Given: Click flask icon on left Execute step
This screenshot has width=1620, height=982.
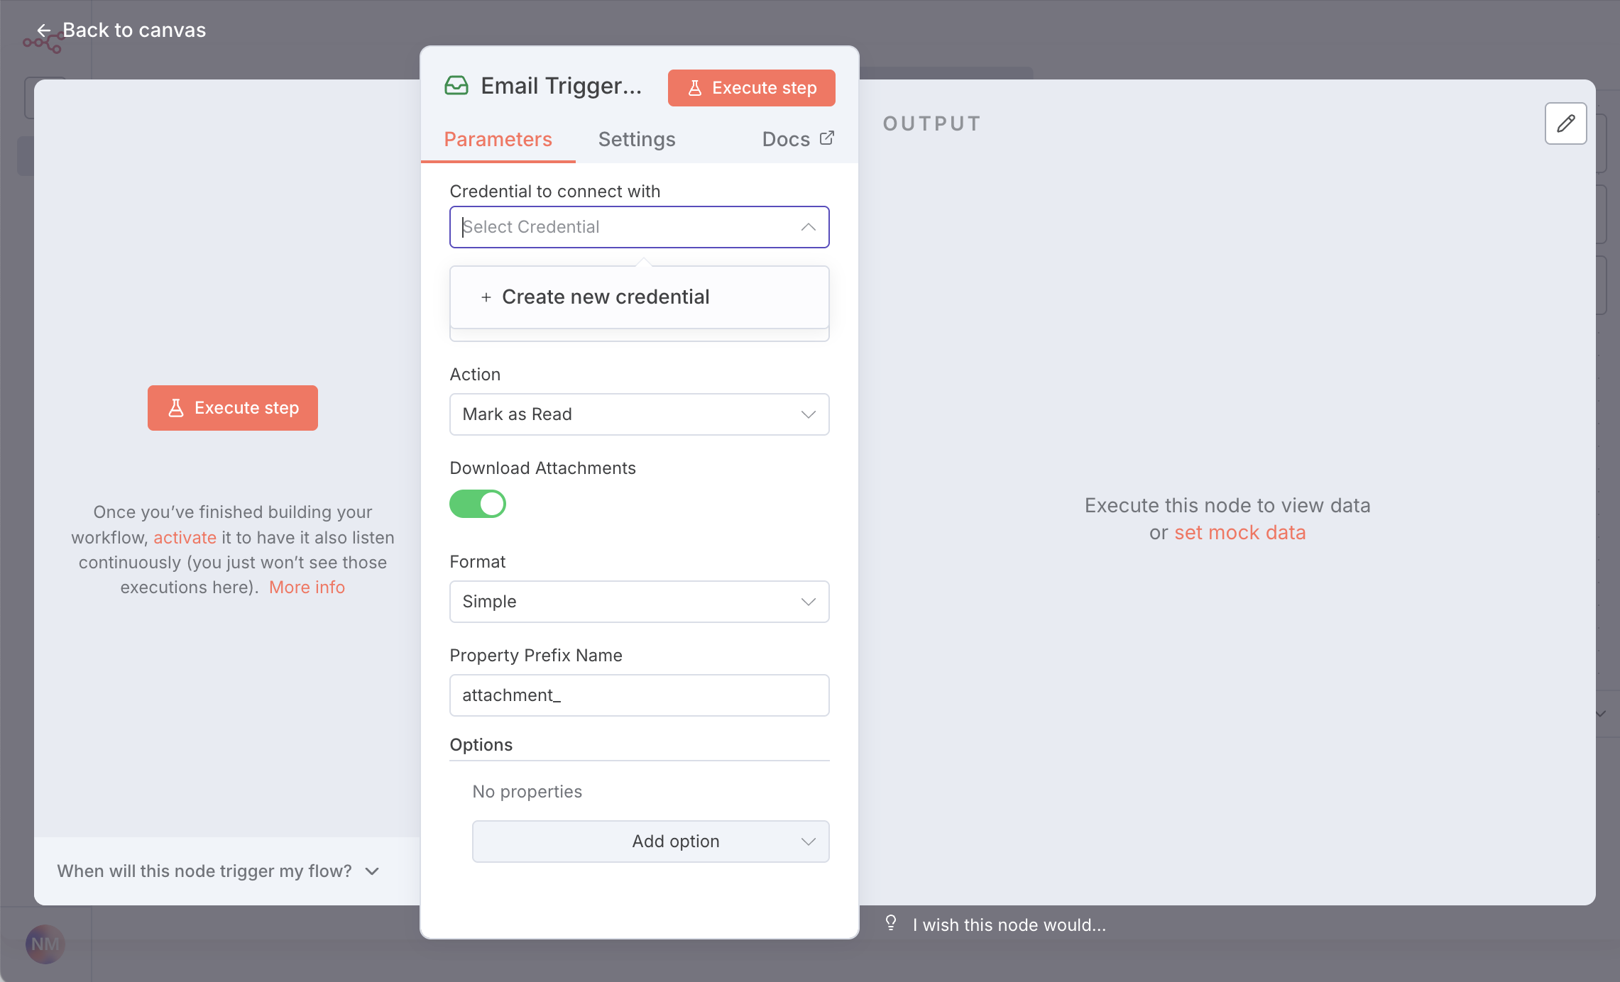Looking at the screenshot, I should 176,408.
